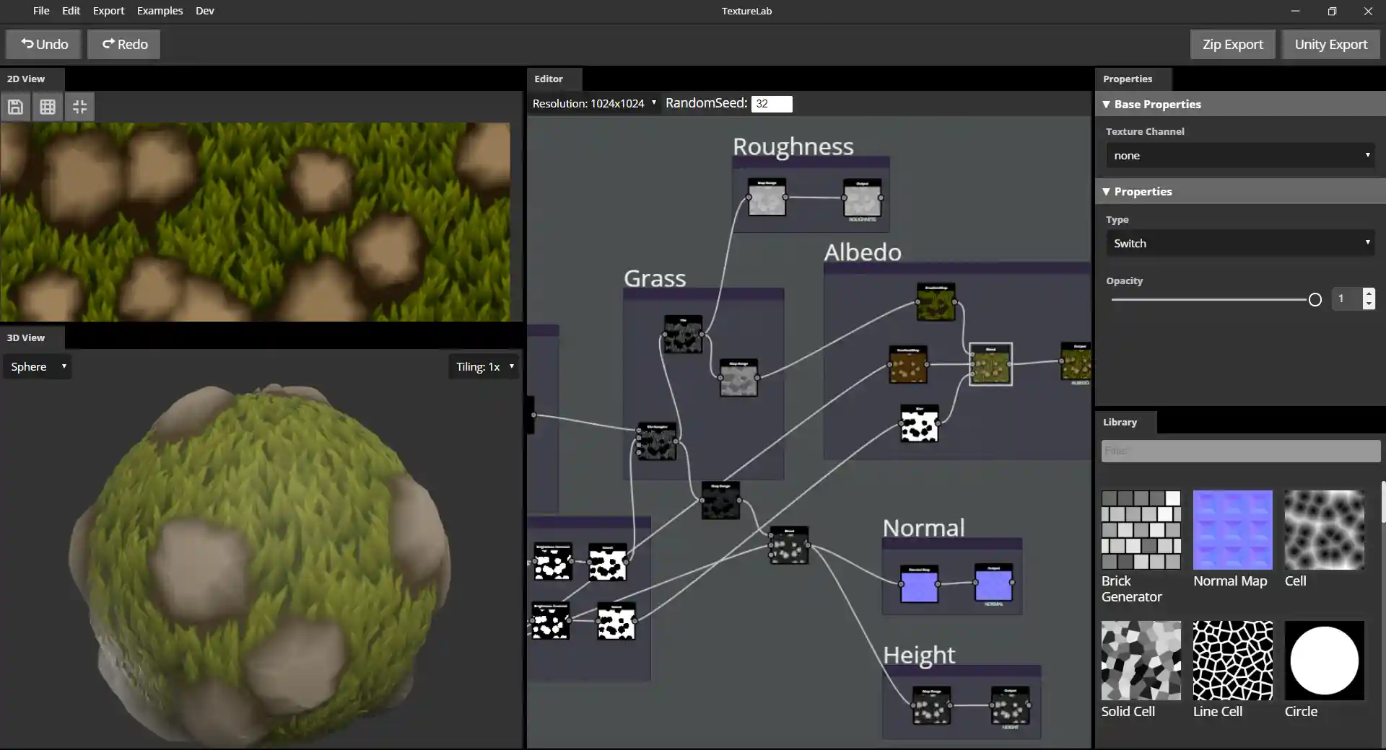The width and height of the screenshot is (1386, 750).
Task: Open the Sphere shape dropdown in 3D View
Action: pyautogui.click(x=38, y=366)
